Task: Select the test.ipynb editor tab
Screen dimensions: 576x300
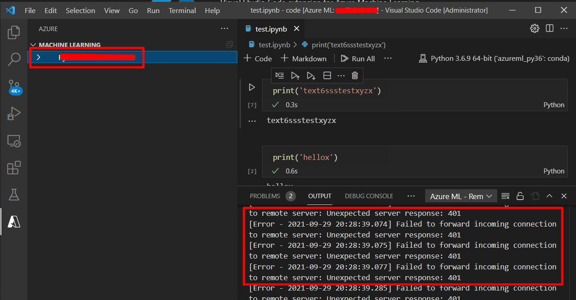Action: coord(272,29)
